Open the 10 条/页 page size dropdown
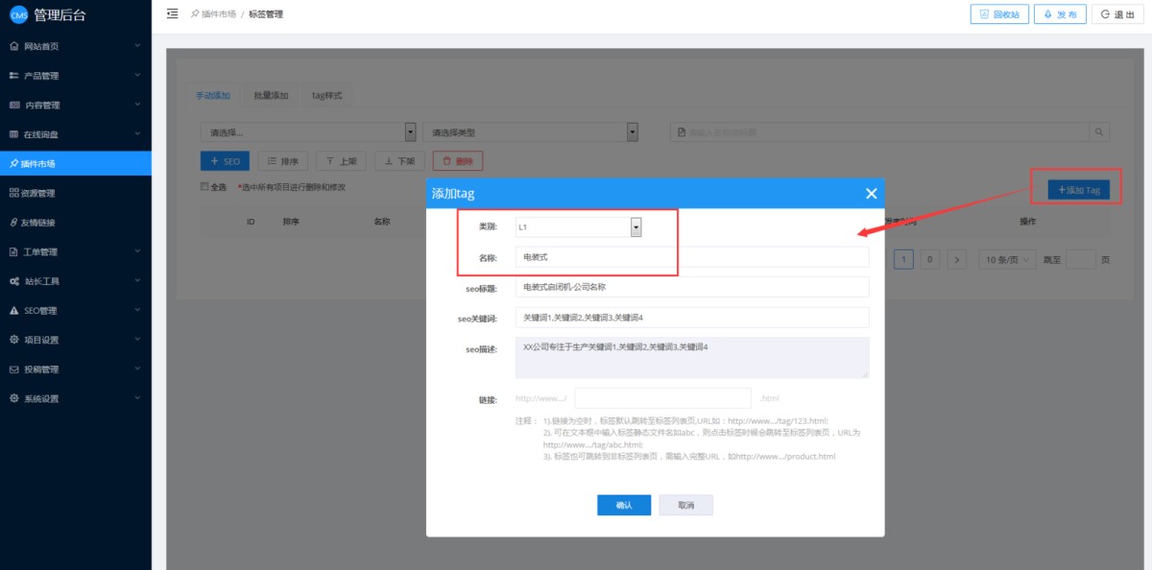This screenshot has height=570, width=1152. (1006, 259)
